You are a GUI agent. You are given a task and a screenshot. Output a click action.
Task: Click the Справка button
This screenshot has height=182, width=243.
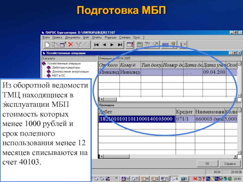point(230,163)
